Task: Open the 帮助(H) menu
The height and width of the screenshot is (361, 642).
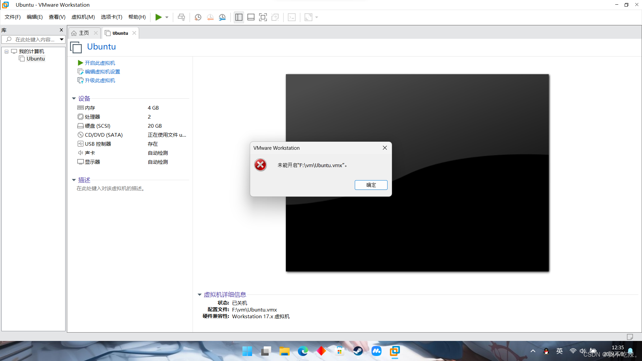Action: (x=137, y=17)
